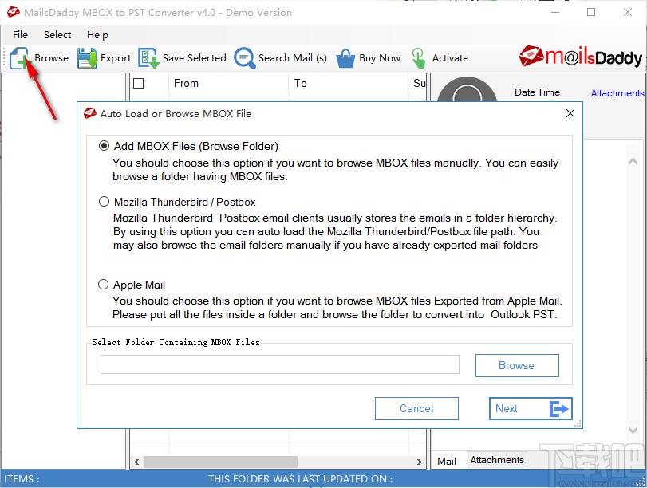Click the Attachments link near Date Time
The height and width of the screenshot is (488, 647).
[617, 93]
